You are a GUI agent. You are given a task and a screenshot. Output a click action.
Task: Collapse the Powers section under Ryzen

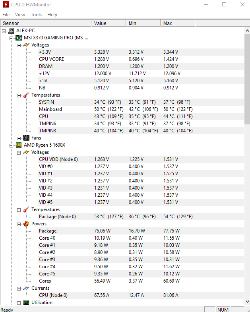[x=19, y=224]
